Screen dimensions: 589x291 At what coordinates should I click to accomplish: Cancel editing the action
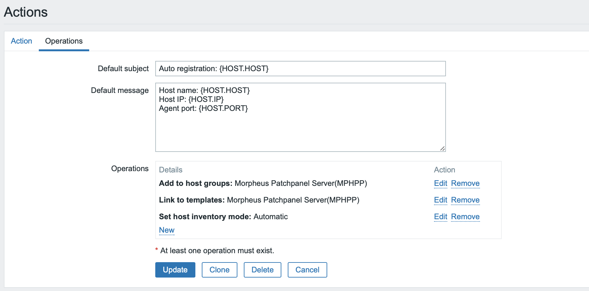(307, 270)
